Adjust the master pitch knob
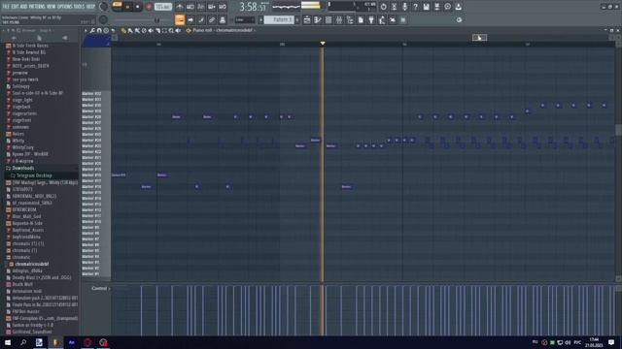Viewport: 622px width, 349px height. tap(104, 19)
